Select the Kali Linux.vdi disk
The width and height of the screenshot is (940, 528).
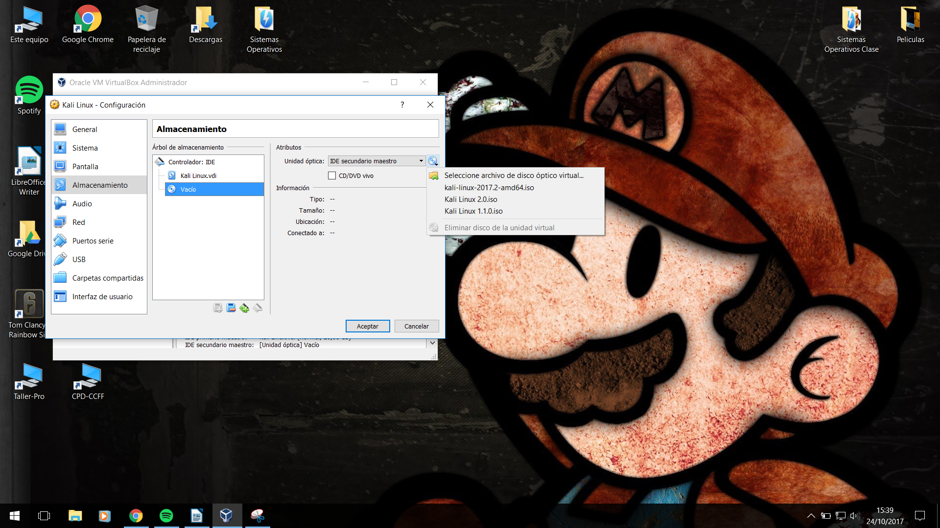click(x=198, y=176)
